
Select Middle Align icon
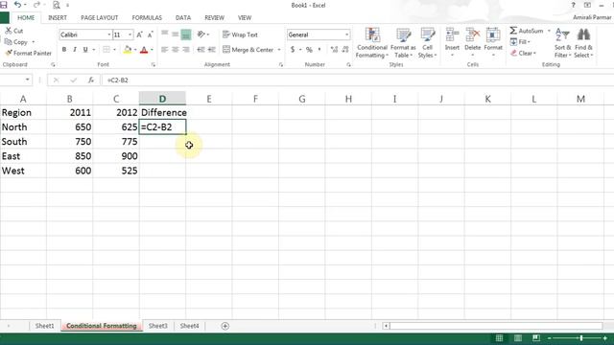(175, 34)
